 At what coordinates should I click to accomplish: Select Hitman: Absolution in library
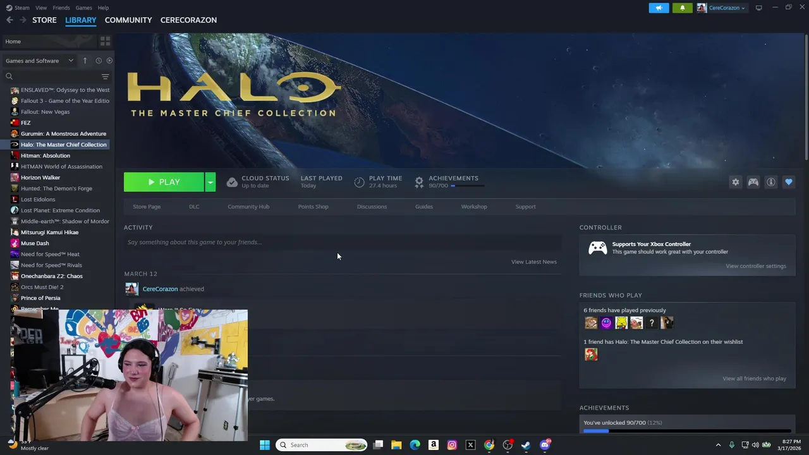[x=46, y=155]
